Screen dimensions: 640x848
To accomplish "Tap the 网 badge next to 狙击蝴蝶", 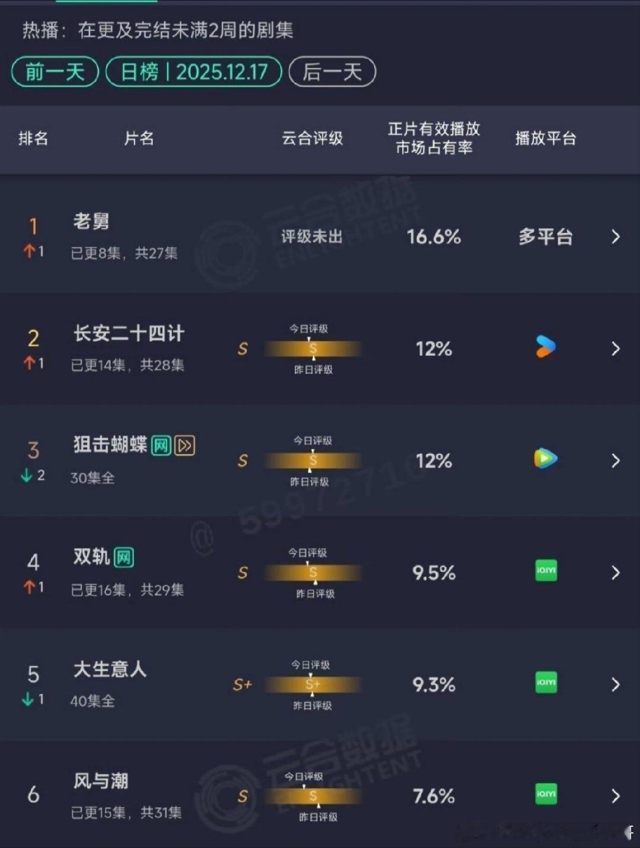I will (161, 445).
